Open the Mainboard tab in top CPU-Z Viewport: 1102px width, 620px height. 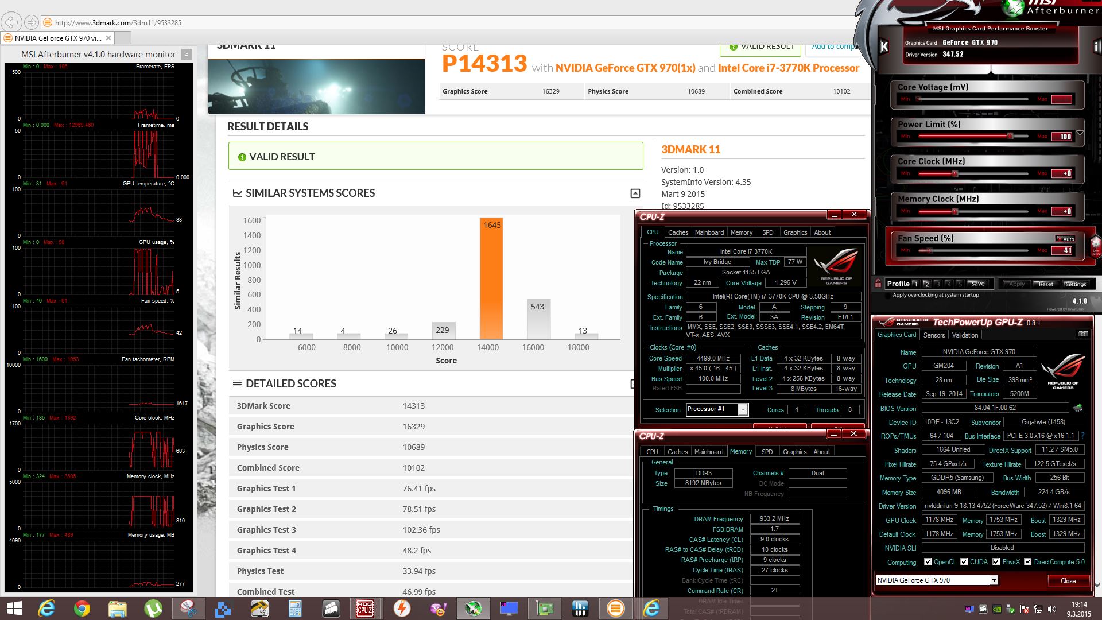tap(709, 232)
